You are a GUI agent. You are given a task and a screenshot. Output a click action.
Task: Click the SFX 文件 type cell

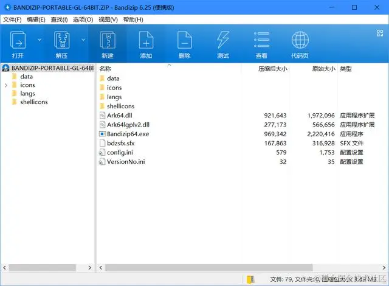point(351,143)
